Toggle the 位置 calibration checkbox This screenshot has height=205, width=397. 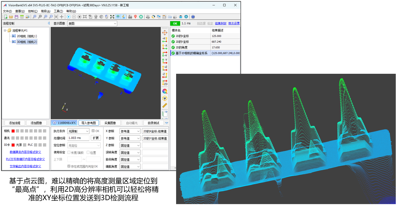88,152
